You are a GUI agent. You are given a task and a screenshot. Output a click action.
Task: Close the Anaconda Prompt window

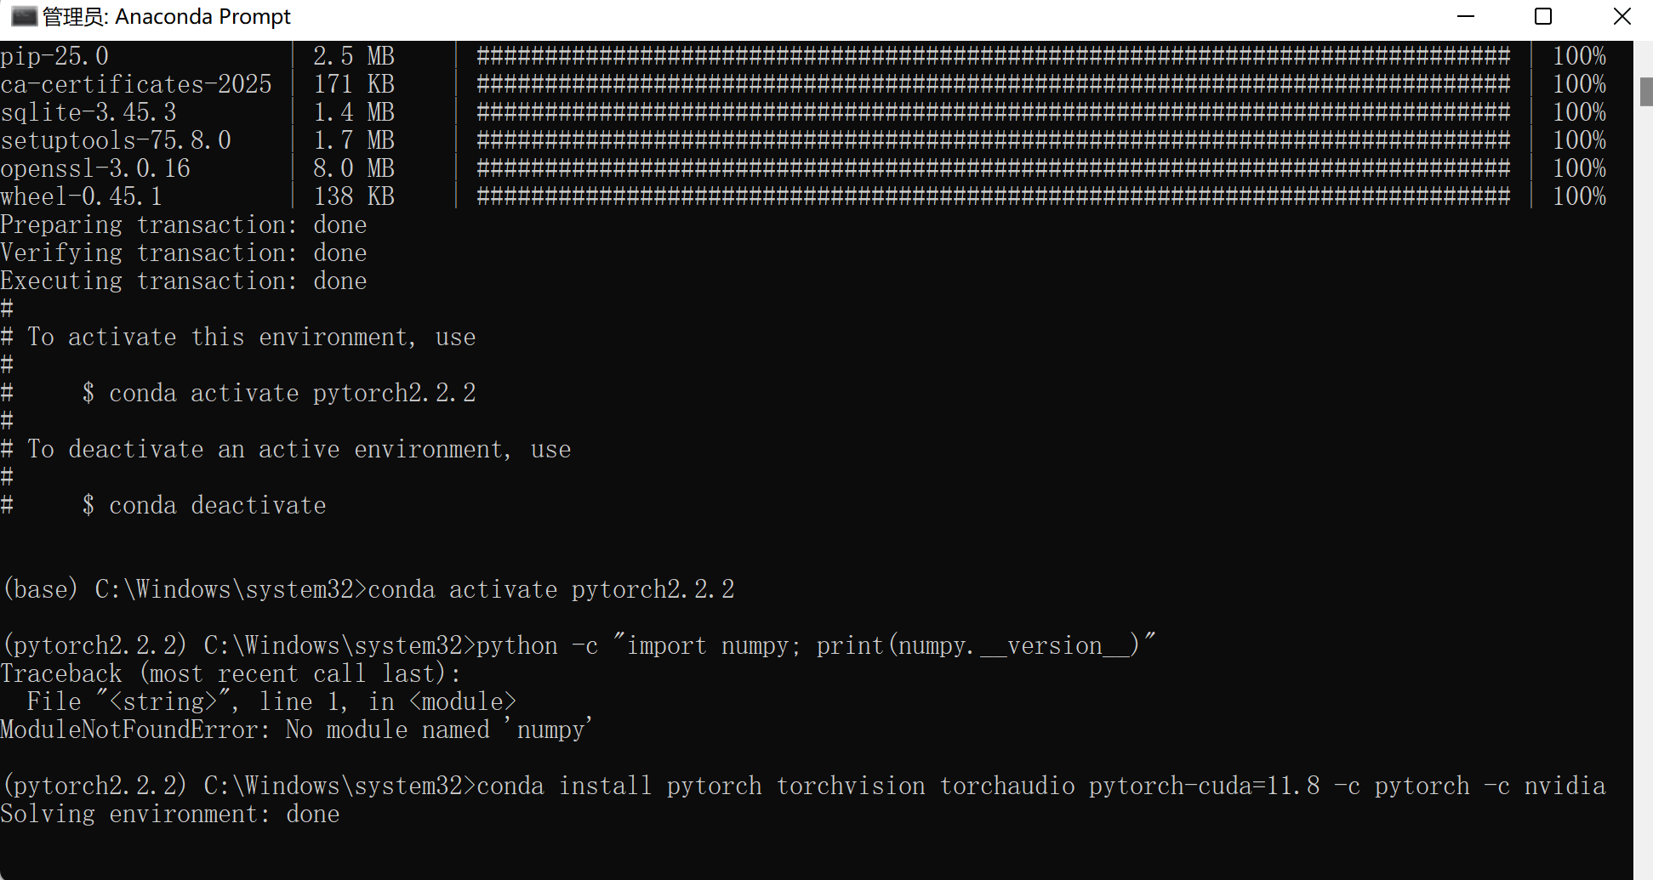pos(1622,16)
